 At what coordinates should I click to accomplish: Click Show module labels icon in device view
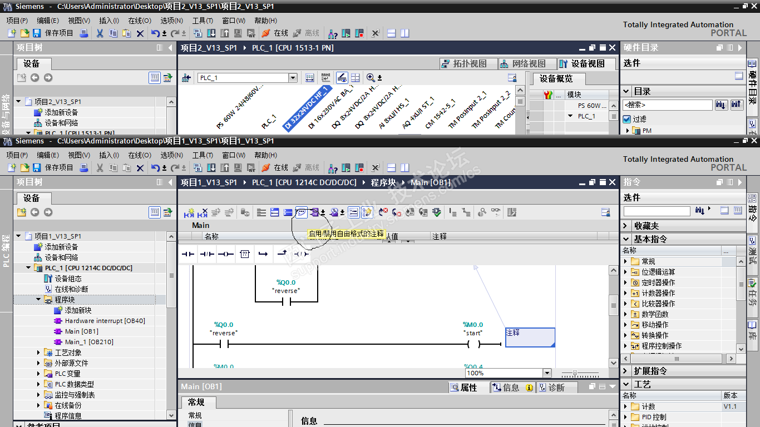tap(325, 78)
